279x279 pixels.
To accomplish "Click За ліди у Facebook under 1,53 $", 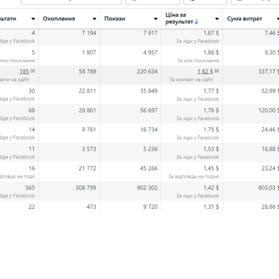I will [198, 157].
